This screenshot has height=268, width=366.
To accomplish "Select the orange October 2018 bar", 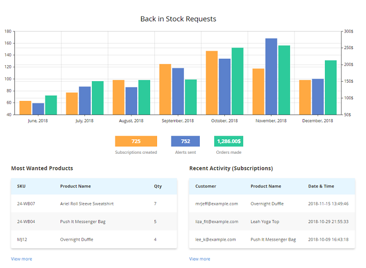I will tap(212, 83).
